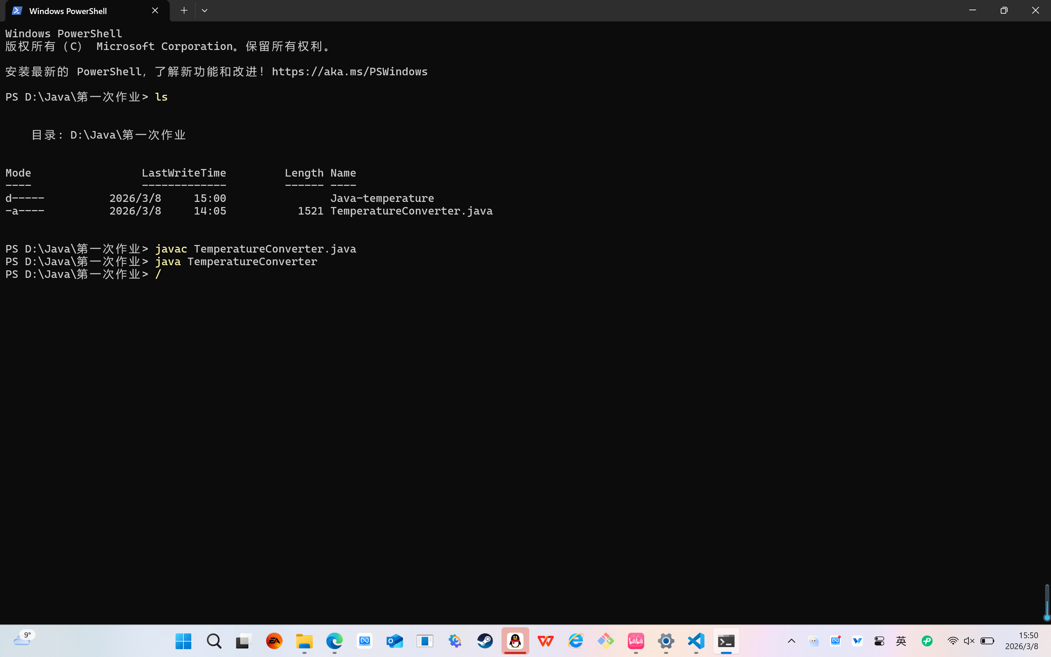Open clock and date panel
Screen dimensions: 1051x657
(x=1022, y=641)
